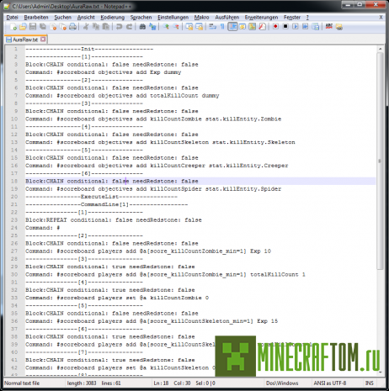Viewport: 389px width, 391px height.
Task: Click 'ANSI as UTF-8' encoding in status bar
Action: pyautogui.click(x=330, y=383)
